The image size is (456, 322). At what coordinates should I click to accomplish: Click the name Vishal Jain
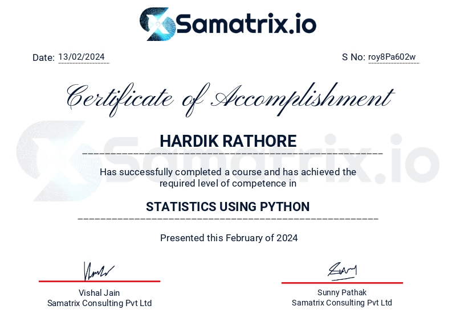(99, 292)
